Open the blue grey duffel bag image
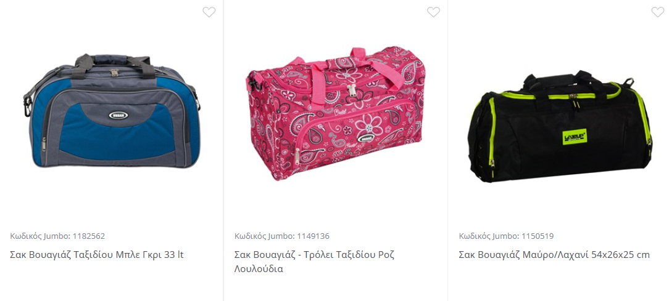The image size is (669, 301). coord(112,111)
